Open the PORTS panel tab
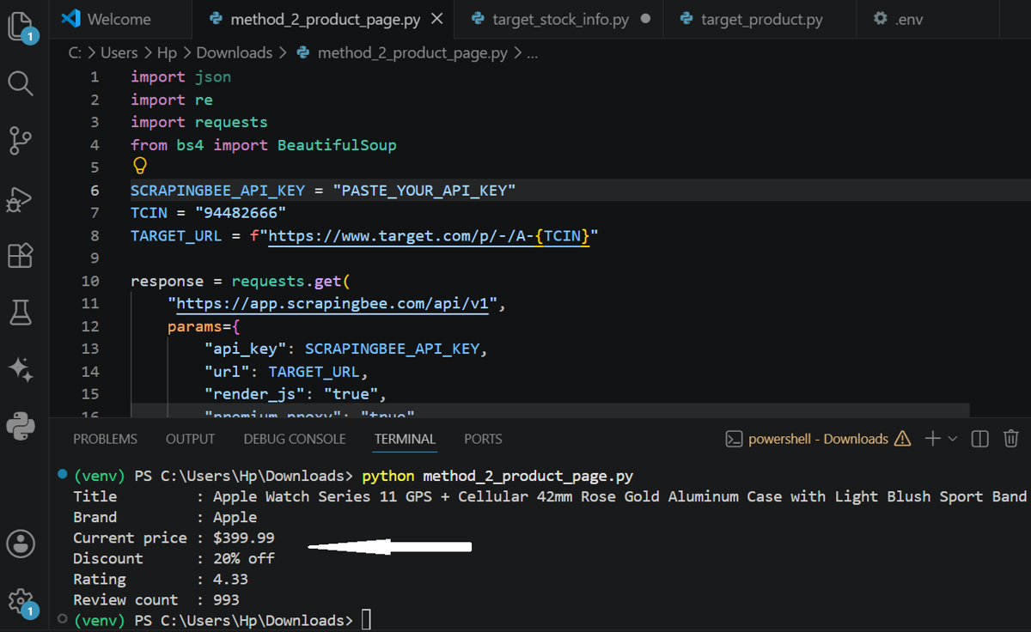The width and height of the screenshot is (1031, 632). click(x=483, y=439)
